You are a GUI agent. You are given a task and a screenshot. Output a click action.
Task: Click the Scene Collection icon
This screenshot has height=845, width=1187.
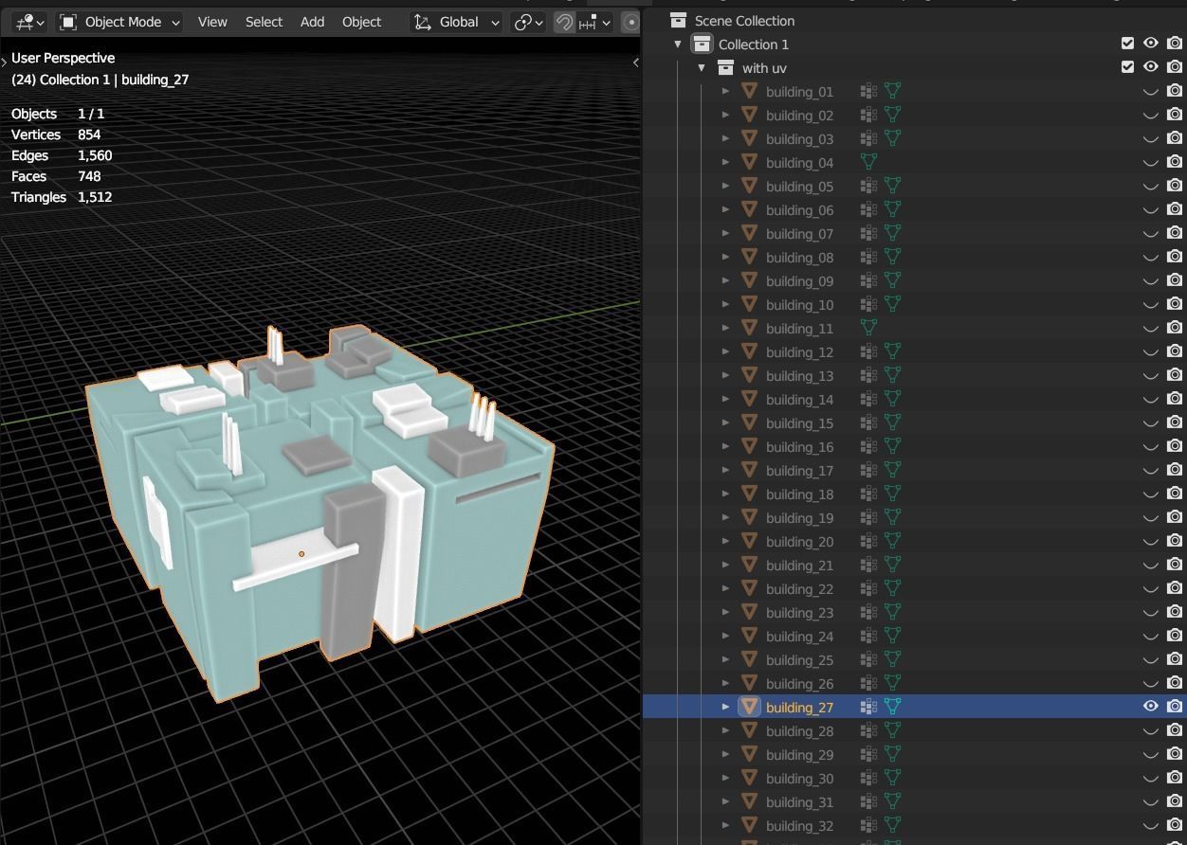click(x=678, y=20)
